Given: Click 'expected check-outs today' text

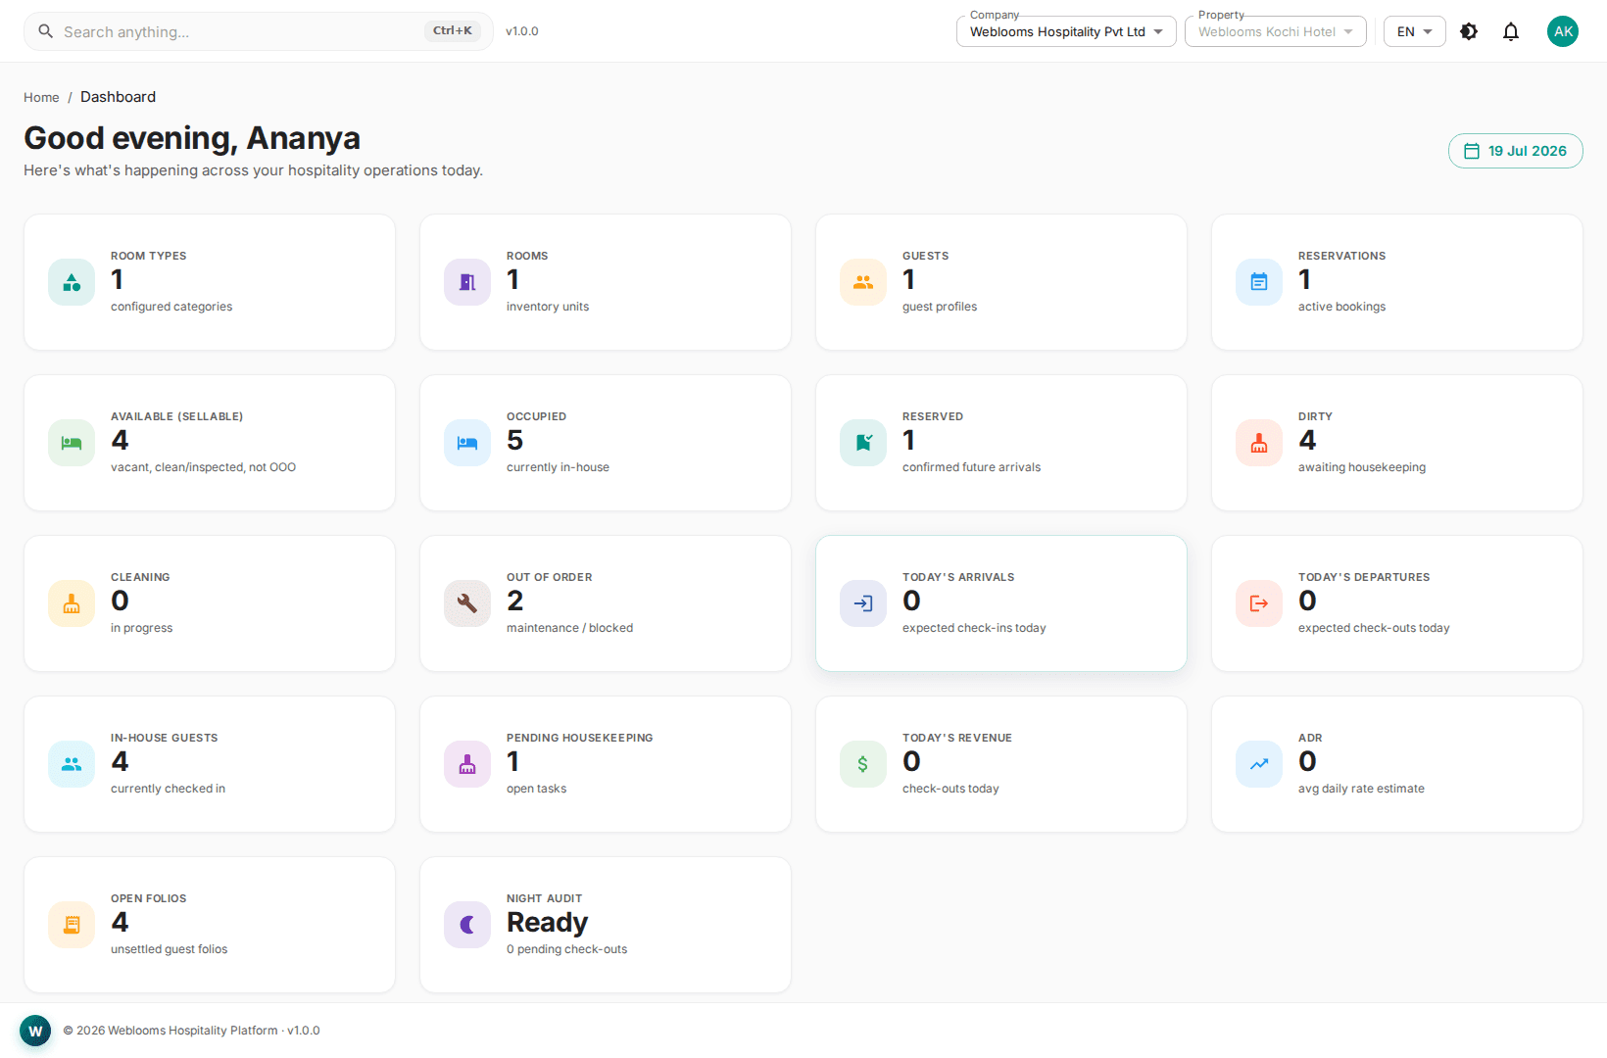Looking at the screenshot, I should (1374, 628).
